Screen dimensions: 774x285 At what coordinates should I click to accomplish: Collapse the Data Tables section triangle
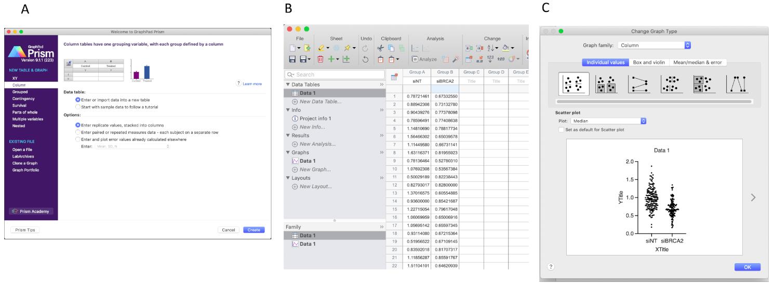288,84
